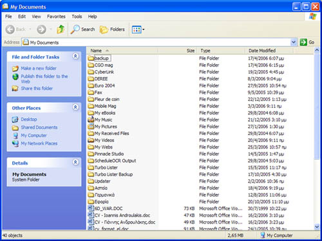Click the My Computer status bar icon
The width and height of the screenshot is (322, 241).
click(x=262, y=235)
